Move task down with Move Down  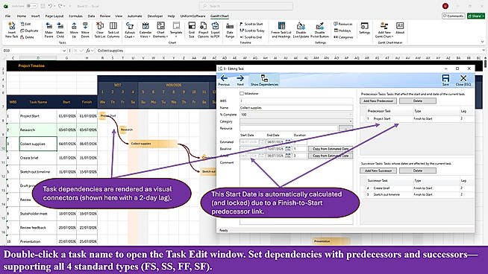[x=85, y=30]
